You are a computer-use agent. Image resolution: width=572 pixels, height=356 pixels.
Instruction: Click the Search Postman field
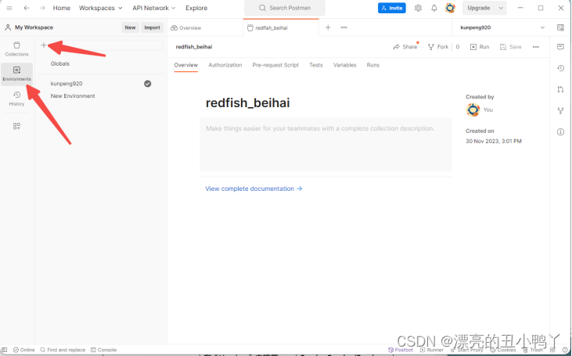pos(285,8)
